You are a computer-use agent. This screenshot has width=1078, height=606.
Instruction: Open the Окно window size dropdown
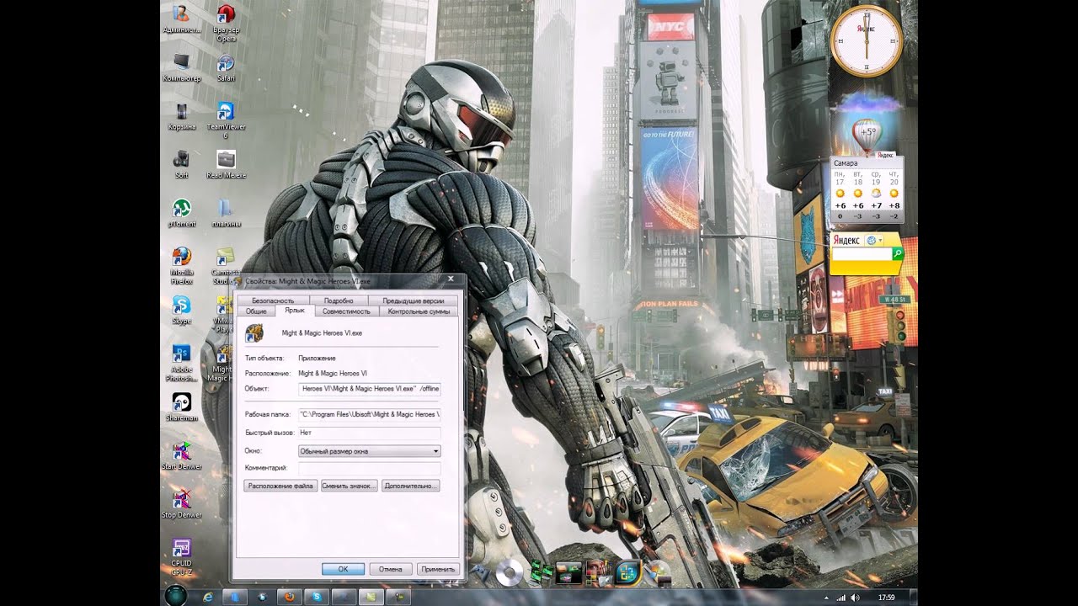click(x=370, y=451)
